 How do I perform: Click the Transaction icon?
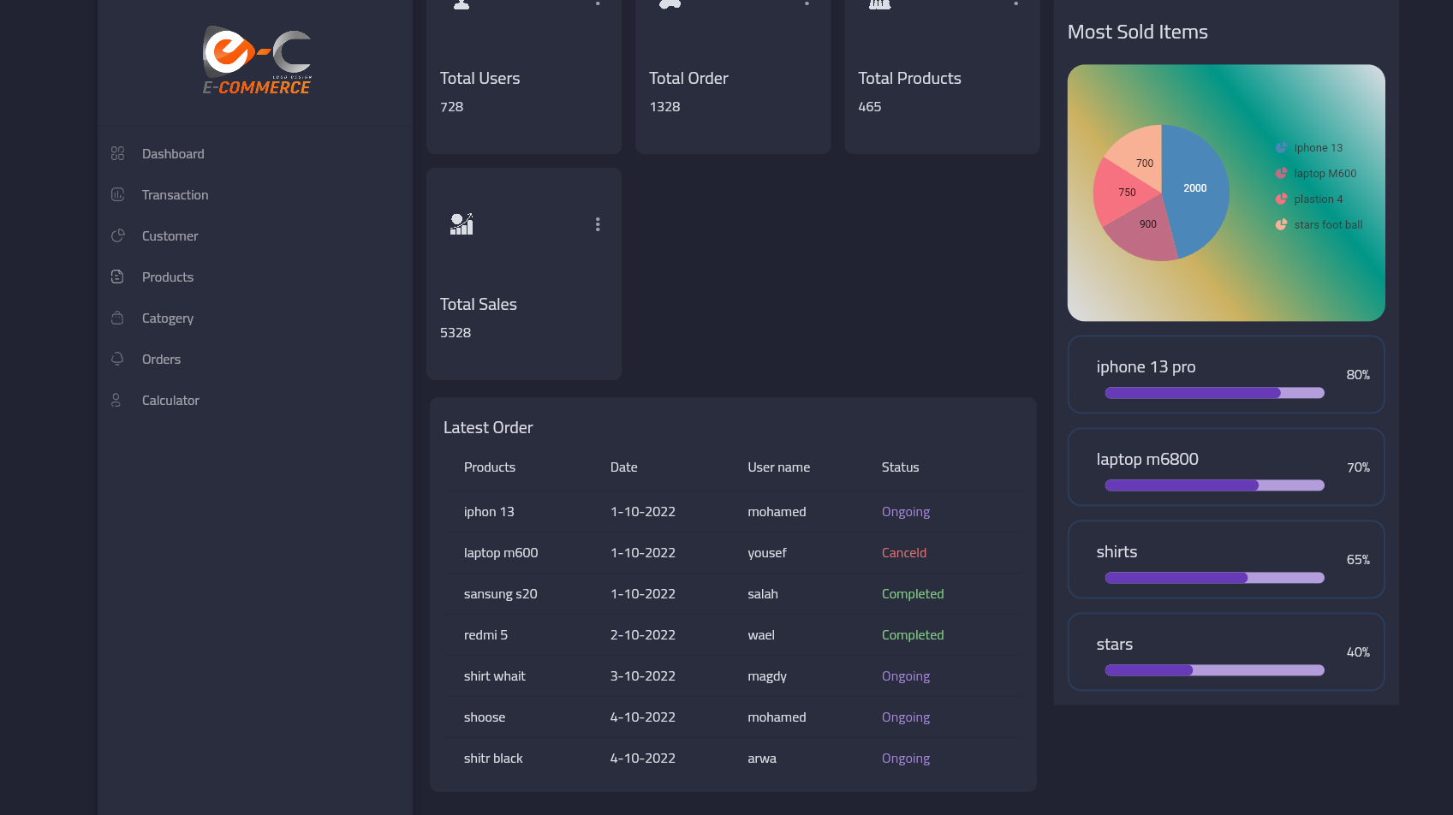pyautogui.click(x=117, y=194)
